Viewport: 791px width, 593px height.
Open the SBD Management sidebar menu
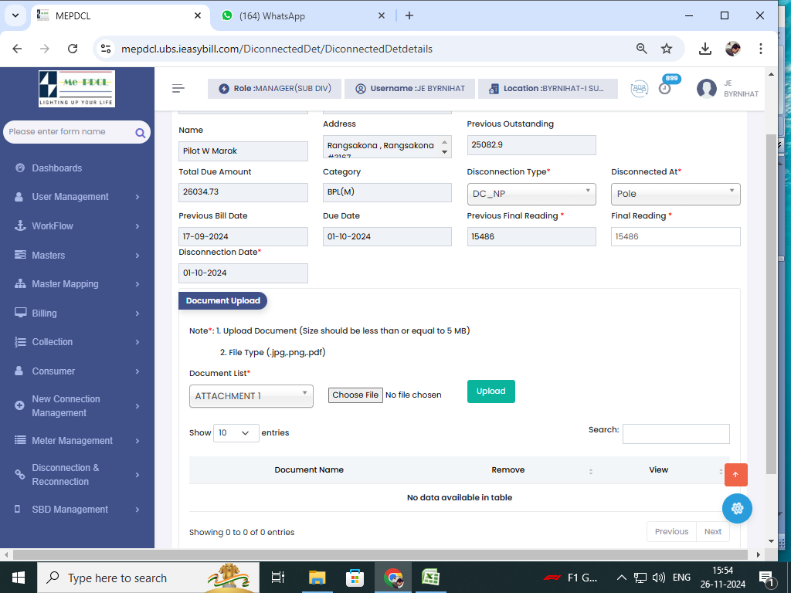coord(76,510)
